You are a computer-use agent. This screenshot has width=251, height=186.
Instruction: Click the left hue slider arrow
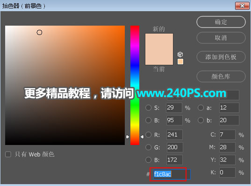tap(128, 137)
